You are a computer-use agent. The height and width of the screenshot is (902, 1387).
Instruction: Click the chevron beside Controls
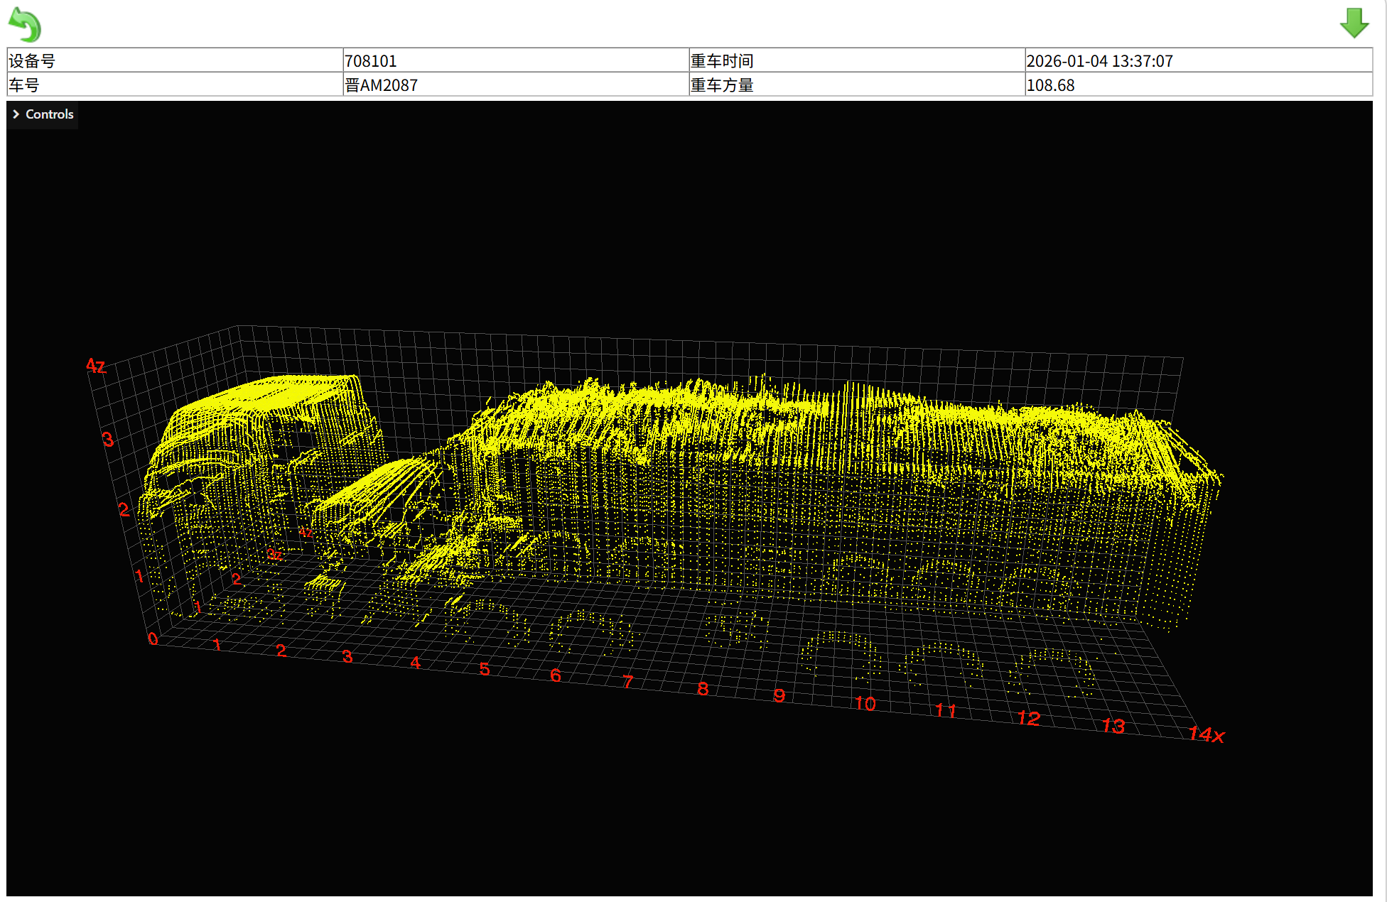coord(16,114)
